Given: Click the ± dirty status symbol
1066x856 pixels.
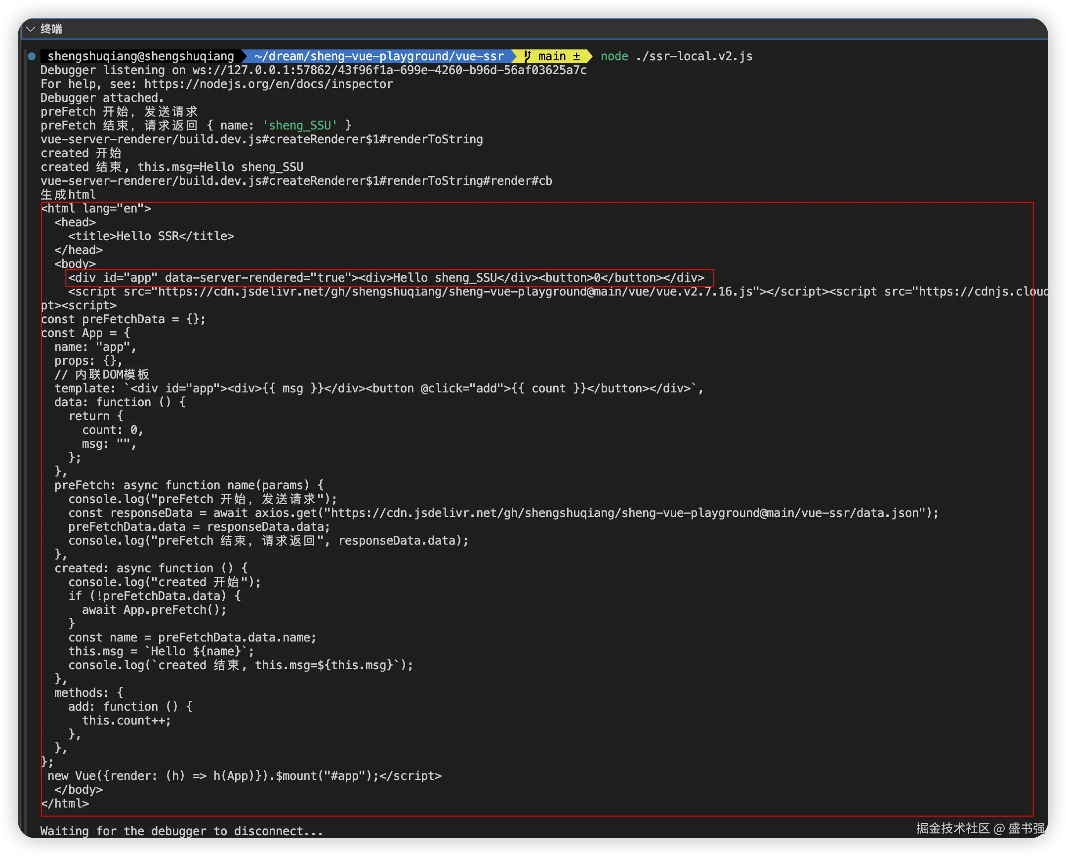Looking at the screenshot, I should coord(576,56).
